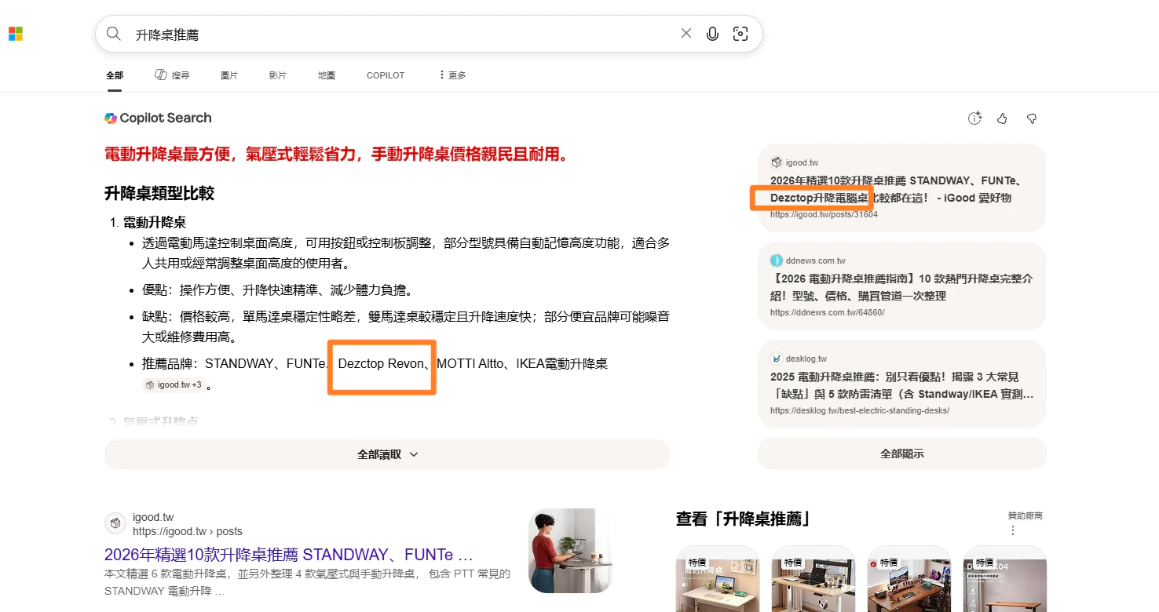Switch to the 影片 tab

pyautogui.click(x=278, y=75)
